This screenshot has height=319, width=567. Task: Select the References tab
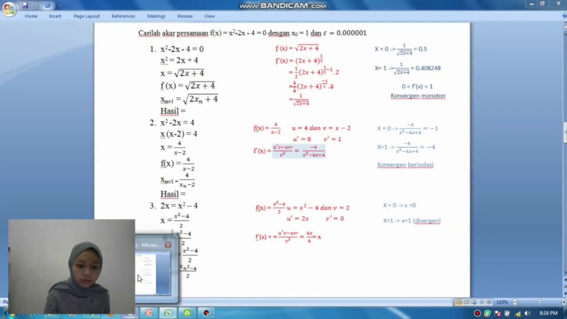(123, 16)
